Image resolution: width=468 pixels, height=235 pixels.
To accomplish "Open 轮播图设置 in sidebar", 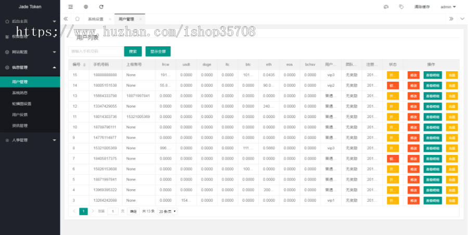I will (30, 104).
